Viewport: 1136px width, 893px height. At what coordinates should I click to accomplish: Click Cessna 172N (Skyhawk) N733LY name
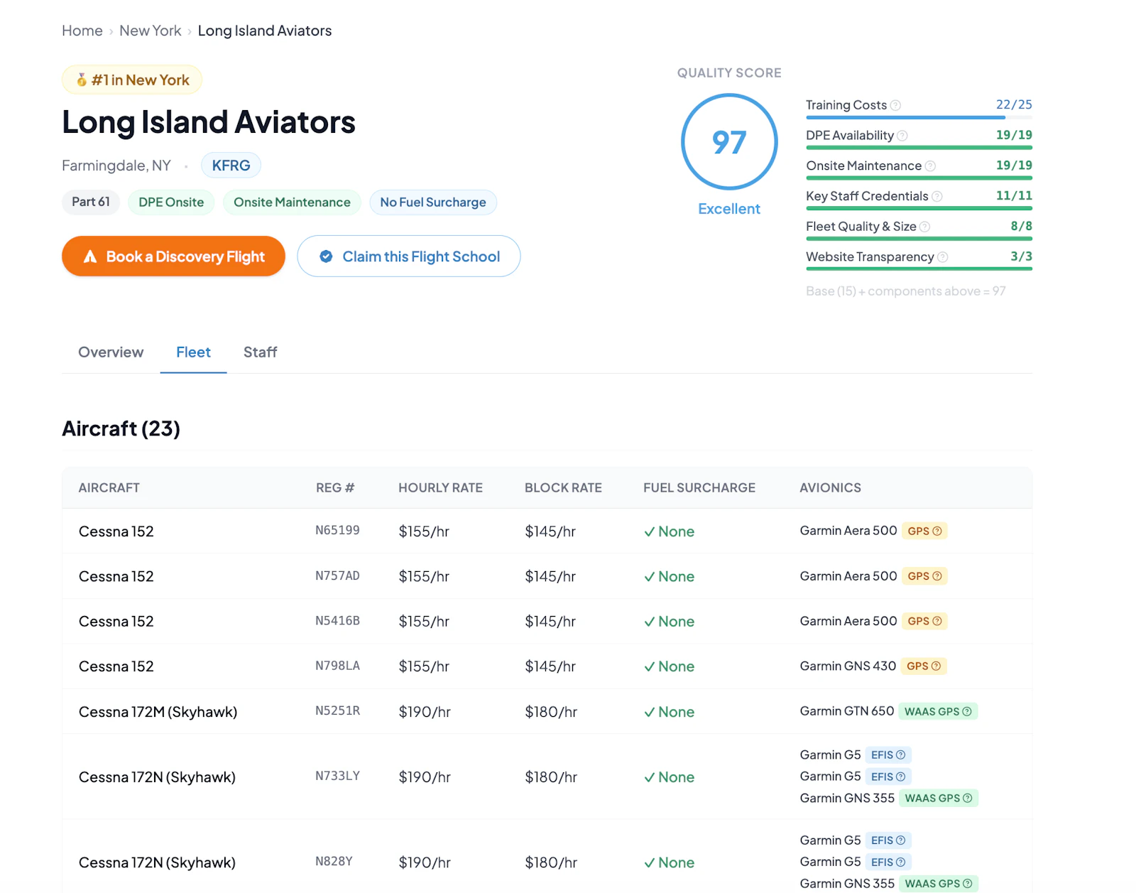(157, 777)
